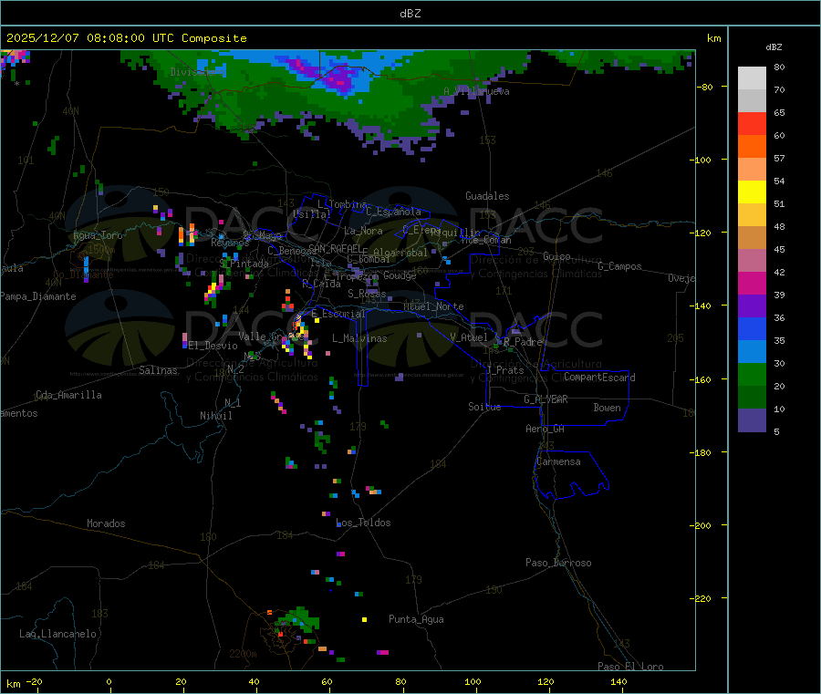
Task: Click the green echo cluster near 2200m contour
Action: coord(298,620)
